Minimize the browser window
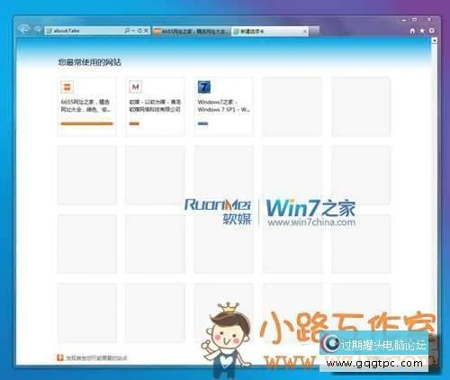The height and width of the screenshot is (380, 450). coord(404,20)
